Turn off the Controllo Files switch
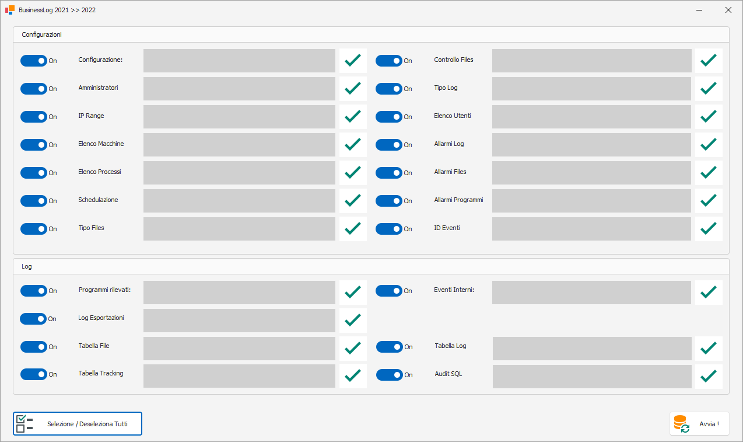 (x=389, y=61)
